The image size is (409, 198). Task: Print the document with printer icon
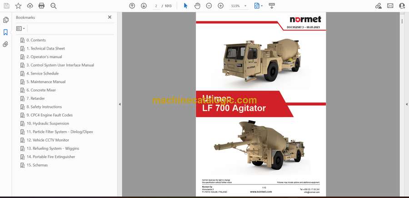(x=41, y=6)
